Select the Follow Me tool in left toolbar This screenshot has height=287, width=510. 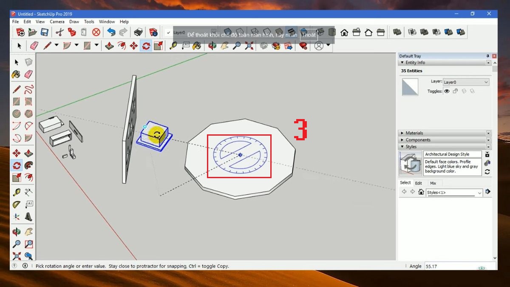coord(28,165)
